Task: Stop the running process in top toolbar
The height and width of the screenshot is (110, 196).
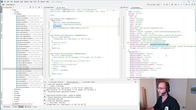Action: click(172, 5)
